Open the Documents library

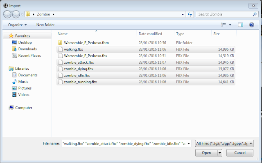click(28, 75)
